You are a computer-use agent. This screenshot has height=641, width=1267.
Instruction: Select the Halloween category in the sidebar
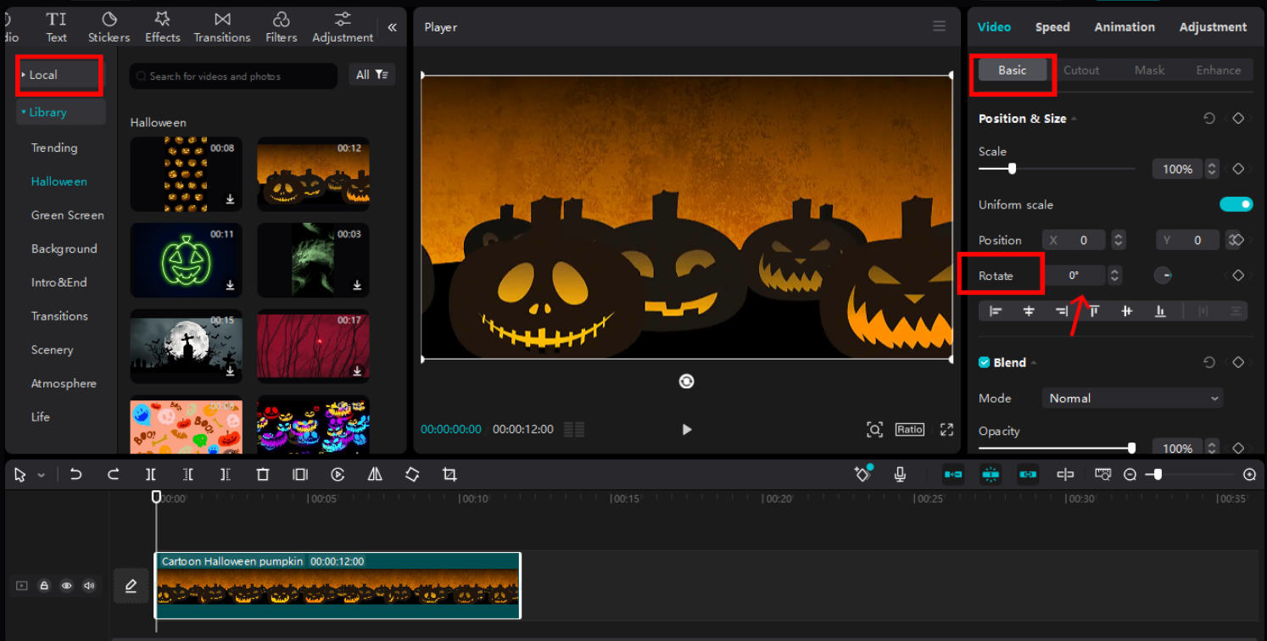pos(59,181)
